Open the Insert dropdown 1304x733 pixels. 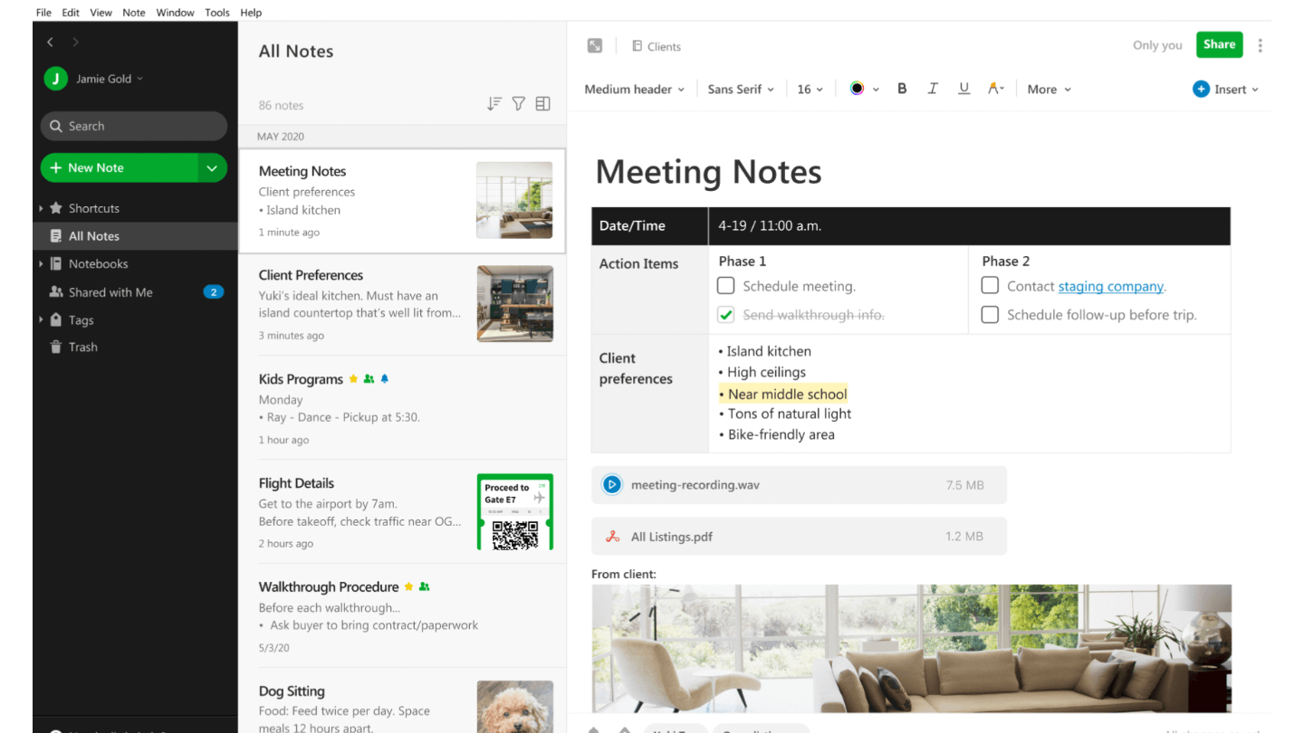point(1225,89)
